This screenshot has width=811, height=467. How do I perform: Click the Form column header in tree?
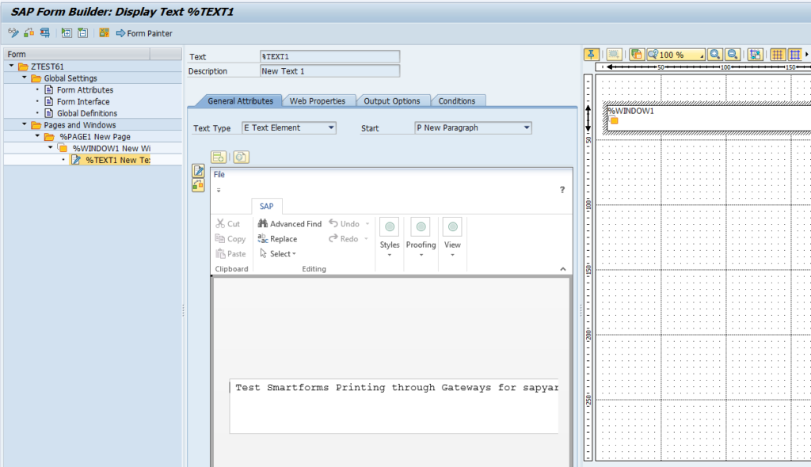point(77,54)
